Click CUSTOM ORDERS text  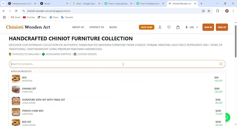87,54
